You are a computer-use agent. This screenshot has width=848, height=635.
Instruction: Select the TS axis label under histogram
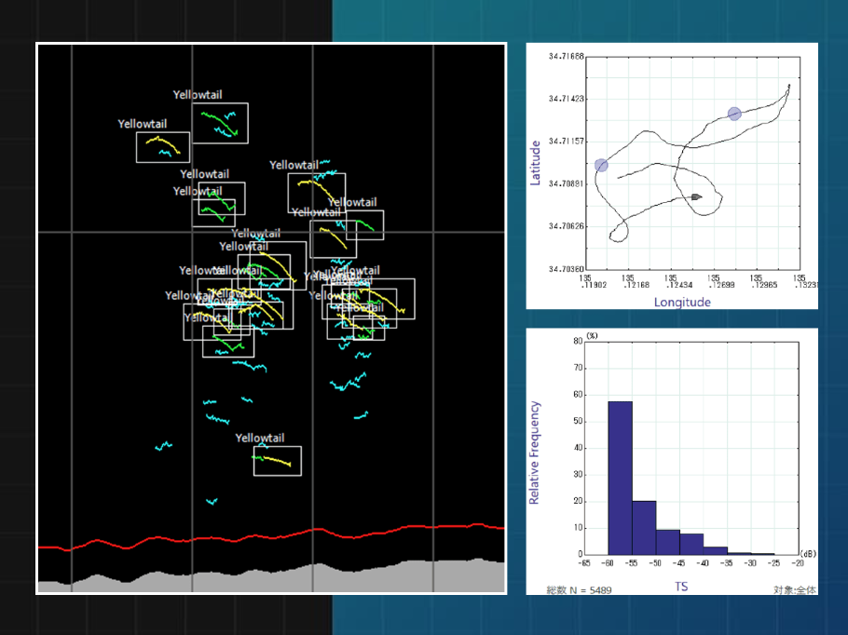click(681, 587)
